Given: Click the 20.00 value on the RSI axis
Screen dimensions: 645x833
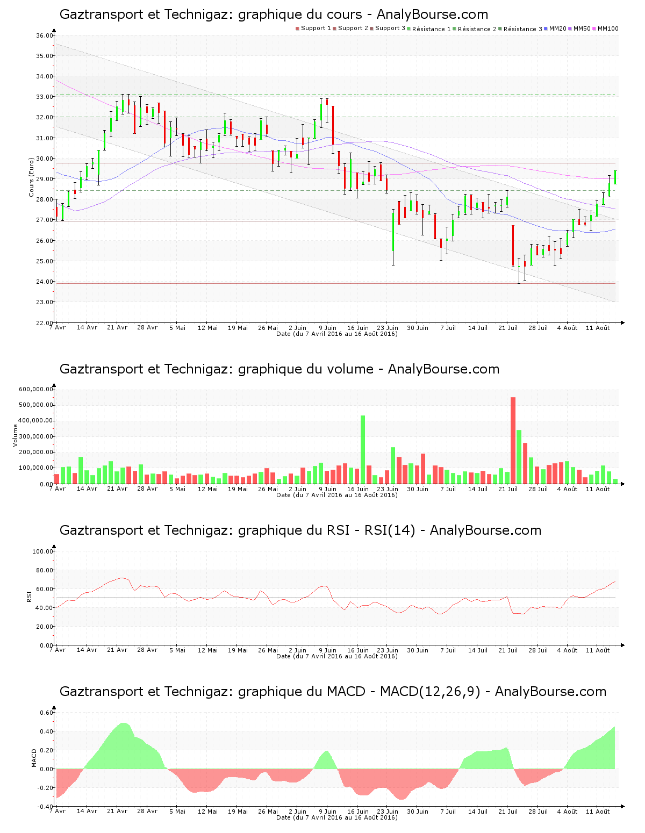Looking at the screenshot, I should 45,627.
